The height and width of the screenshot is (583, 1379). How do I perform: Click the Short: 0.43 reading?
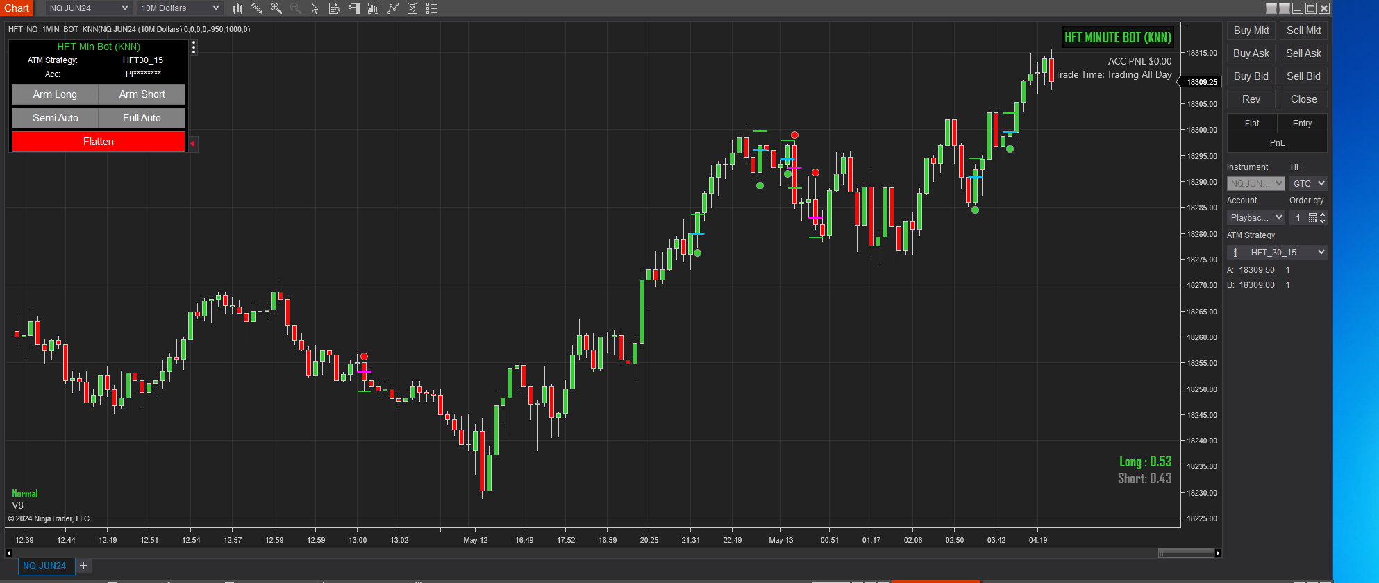(x=1144, y=478)
